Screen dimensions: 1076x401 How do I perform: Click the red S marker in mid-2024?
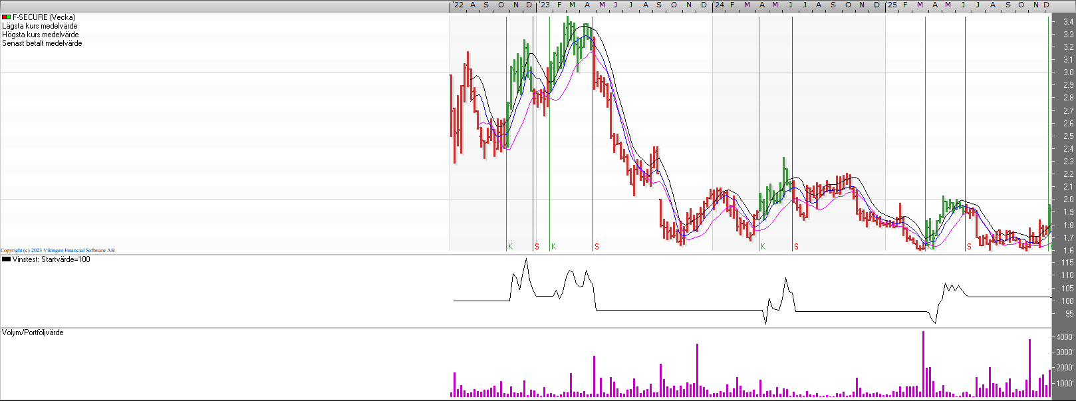click(x=796, y=247)
